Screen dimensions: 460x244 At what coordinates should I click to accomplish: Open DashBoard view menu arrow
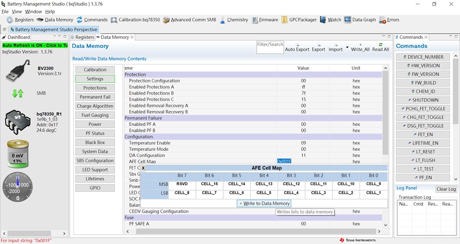pos(54,36)
